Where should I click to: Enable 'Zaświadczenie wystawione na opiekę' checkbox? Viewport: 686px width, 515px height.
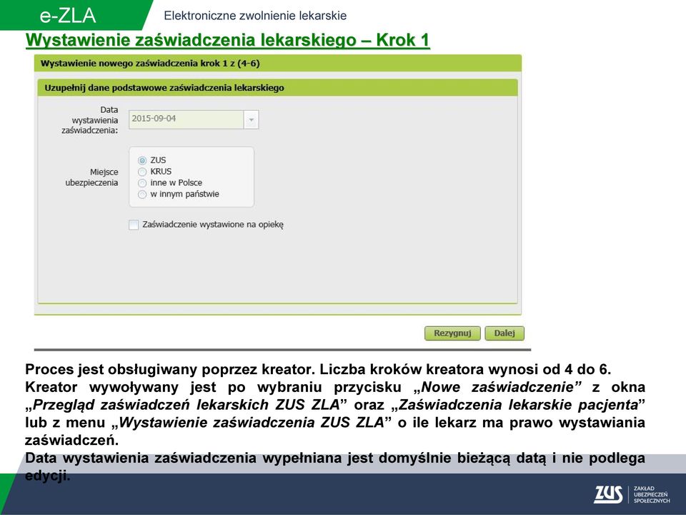(134, 225)
